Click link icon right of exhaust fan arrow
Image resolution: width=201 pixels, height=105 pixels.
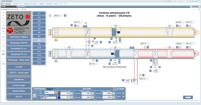tap(120, 39)
